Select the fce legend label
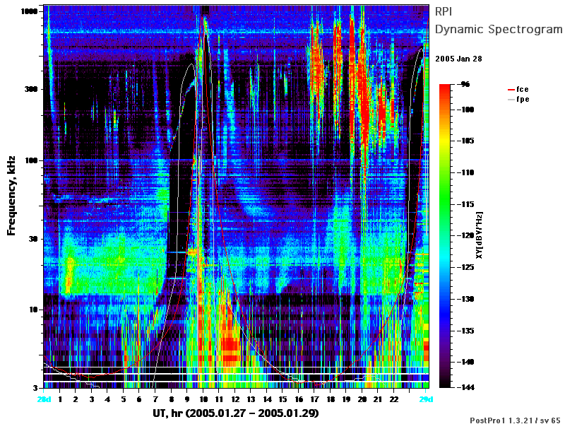Viewport: 565px width, 424px height. point(522,89)
